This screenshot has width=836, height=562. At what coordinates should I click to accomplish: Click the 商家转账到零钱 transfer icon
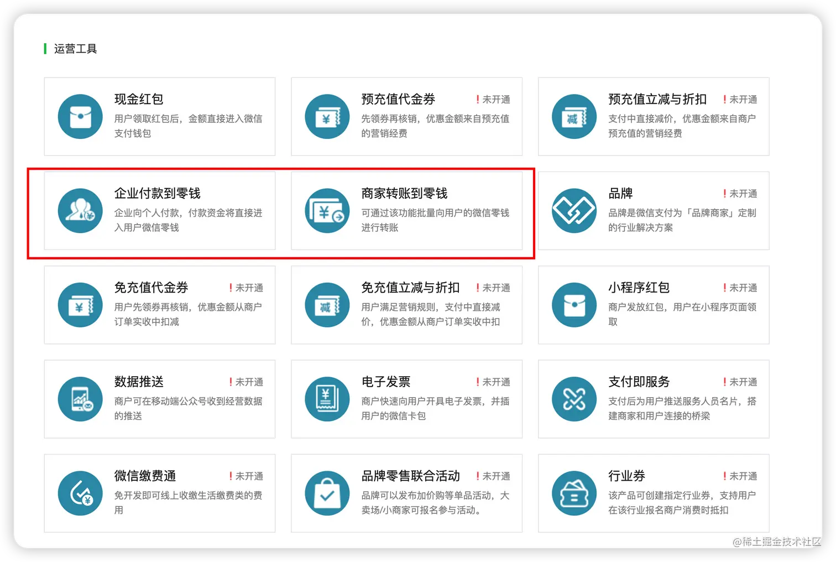point(327,210)
